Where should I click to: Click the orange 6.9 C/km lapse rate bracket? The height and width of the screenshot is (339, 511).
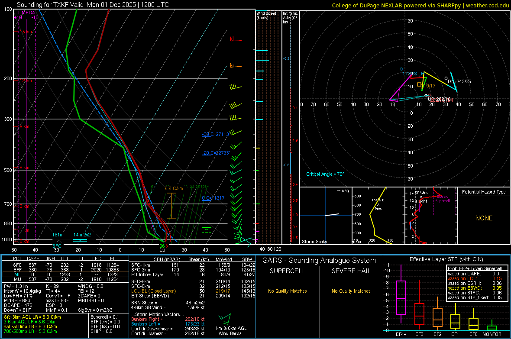[171, 206]
